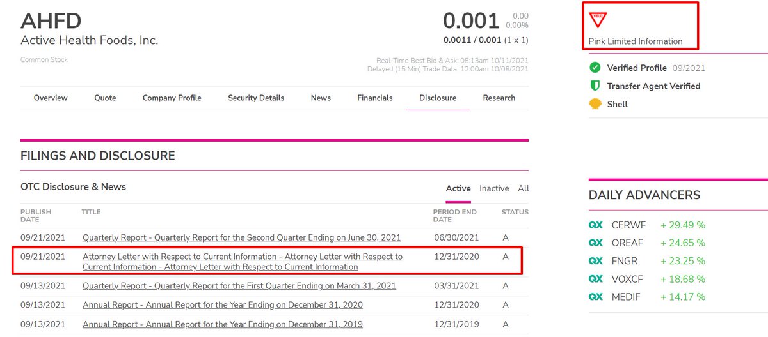Open Annual Report for Year Ending December 31, 2020
This screenshot has height=337, width=768.
223,305
